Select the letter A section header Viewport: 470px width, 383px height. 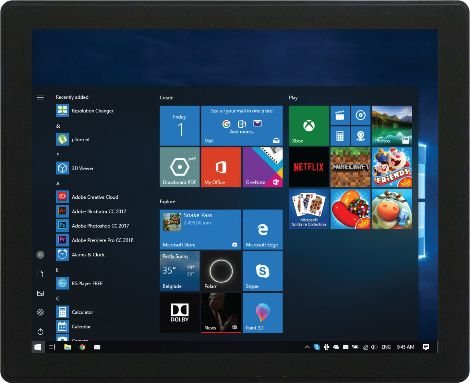pyautogui.click(x=58, y=184)
